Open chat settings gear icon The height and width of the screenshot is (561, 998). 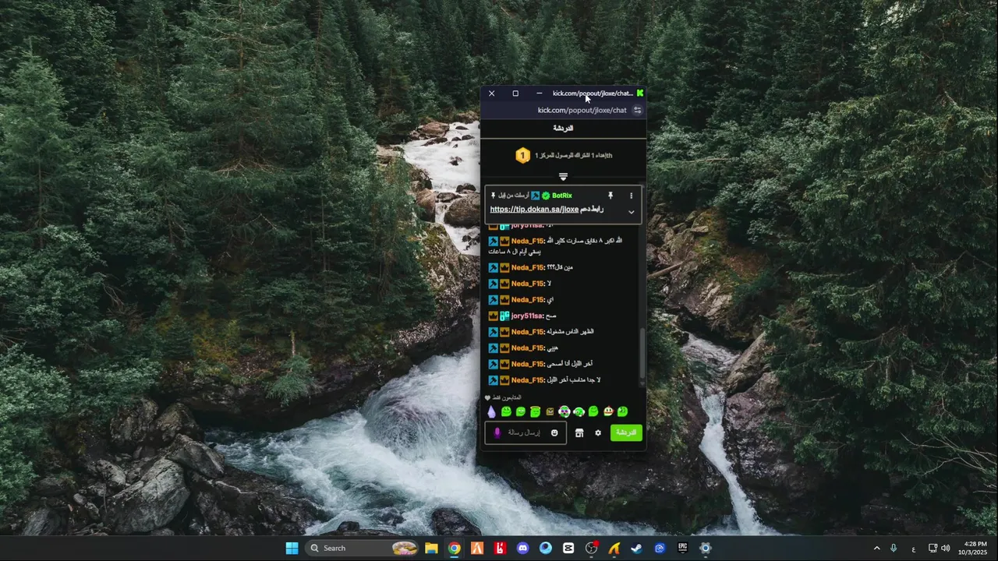pos(598,432)
